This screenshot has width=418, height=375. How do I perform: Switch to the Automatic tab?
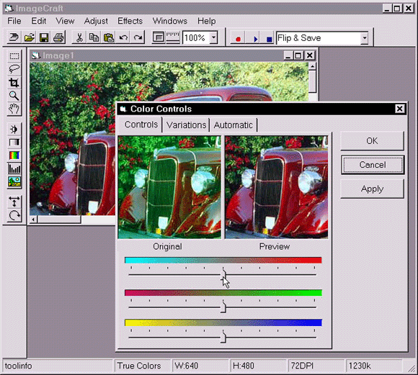[234, 125]
